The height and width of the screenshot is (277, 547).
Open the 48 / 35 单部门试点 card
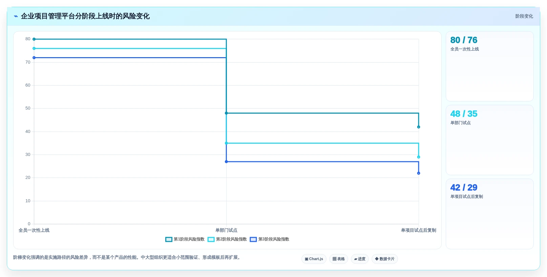point(490,140)
